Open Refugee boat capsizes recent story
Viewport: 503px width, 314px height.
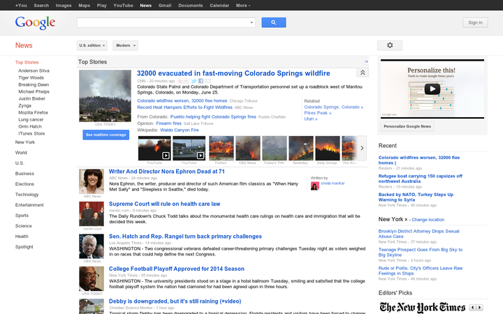click(421, 179)
